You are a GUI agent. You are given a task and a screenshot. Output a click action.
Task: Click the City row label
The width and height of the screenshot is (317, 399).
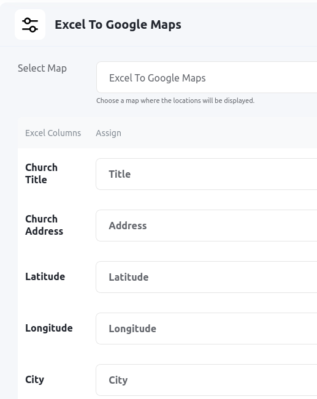34,379
